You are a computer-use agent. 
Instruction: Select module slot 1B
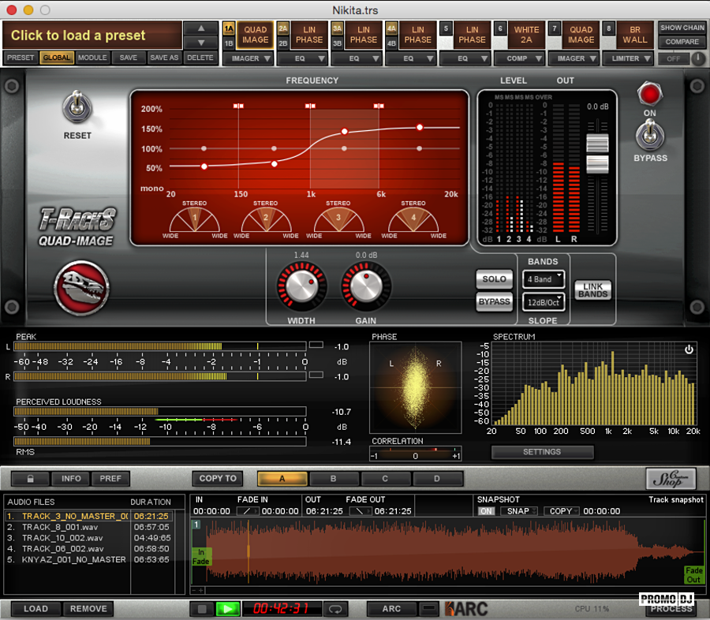coord(229,43)
